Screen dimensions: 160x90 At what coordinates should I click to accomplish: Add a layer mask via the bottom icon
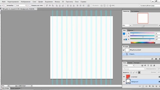click(146, 86)
